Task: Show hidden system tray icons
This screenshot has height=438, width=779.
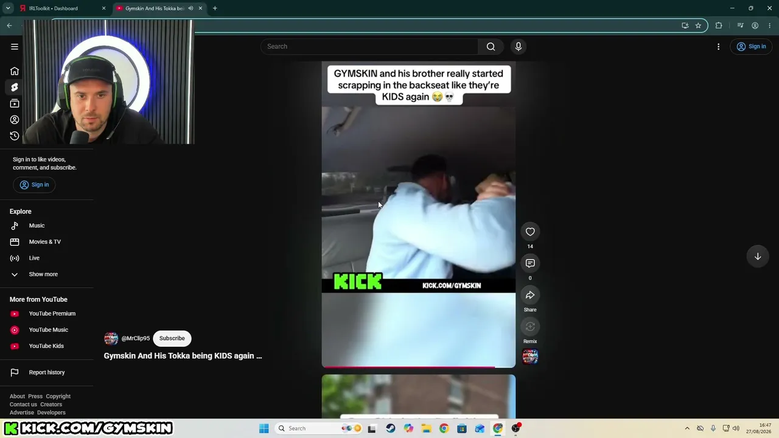Action: pos(687,429)
